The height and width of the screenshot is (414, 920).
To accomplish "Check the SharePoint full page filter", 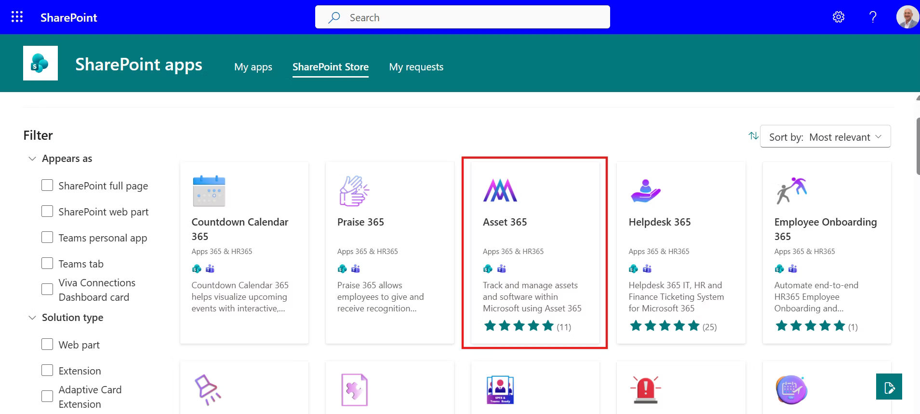I will (x=47, y=186).
